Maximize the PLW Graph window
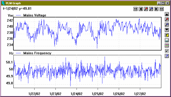171x97 pixels. (x=163, y=3)
